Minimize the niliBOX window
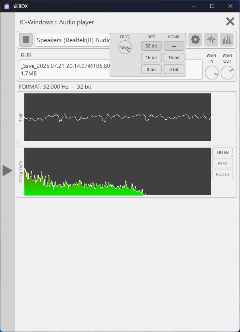This screenshot has width=240, height=332. pos(194,6)
